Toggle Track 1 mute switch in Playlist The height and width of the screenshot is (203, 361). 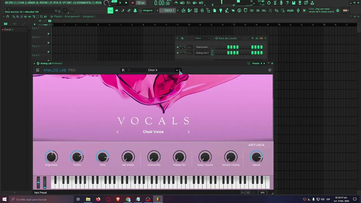(x=48, y=34)
